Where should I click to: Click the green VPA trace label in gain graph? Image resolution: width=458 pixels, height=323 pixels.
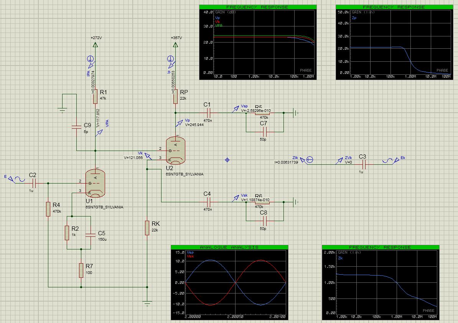point(219,26)
